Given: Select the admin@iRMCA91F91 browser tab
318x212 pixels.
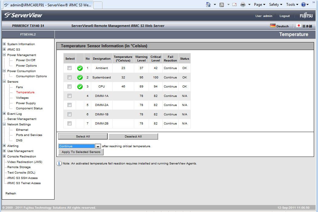Looking at the screenshot, I should pos(48,5).
